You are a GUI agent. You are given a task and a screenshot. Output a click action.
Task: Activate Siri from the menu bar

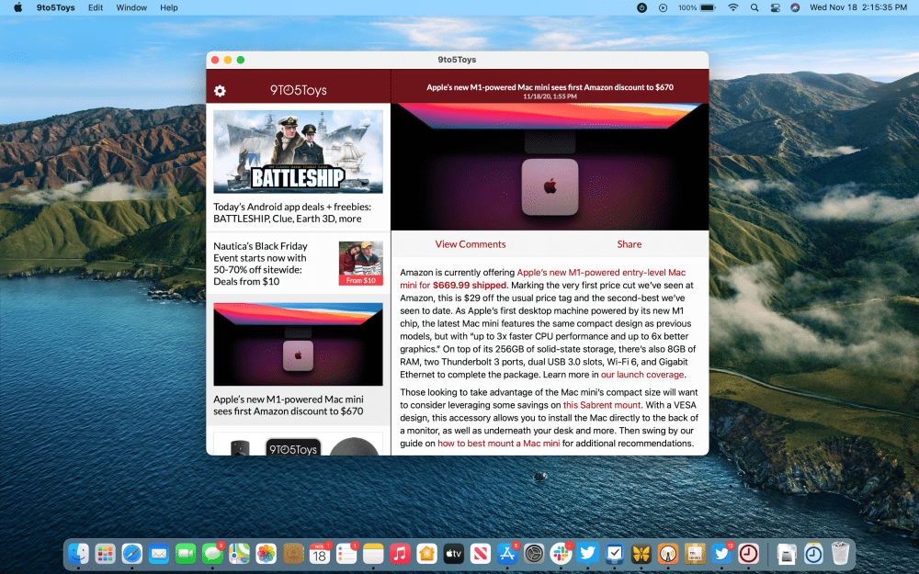795,7
